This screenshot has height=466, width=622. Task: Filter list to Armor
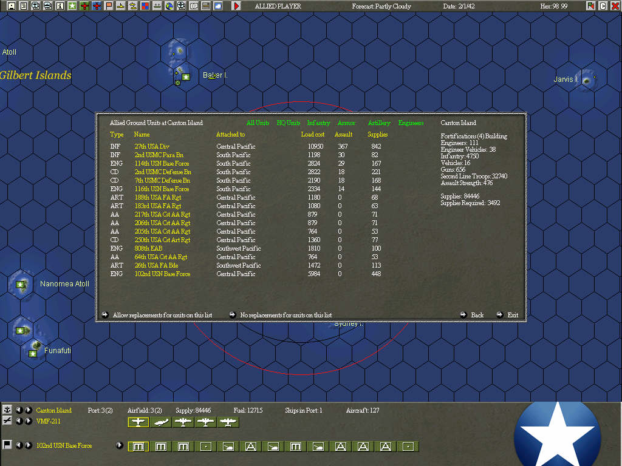(346, 123)
